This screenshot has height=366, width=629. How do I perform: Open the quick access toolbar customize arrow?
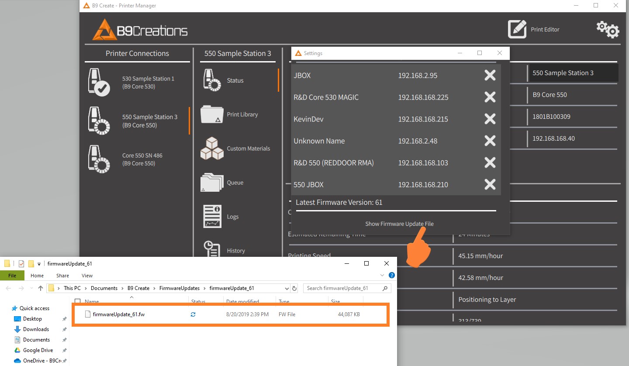pyautogui.click(x=39, y=264)
